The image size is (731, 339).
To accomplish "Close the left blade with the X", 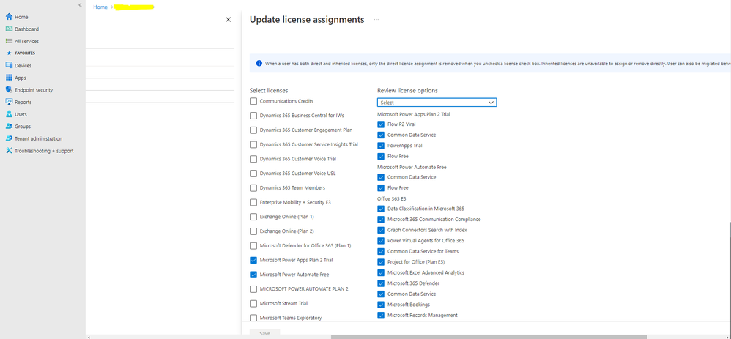I will pos(228,20).
